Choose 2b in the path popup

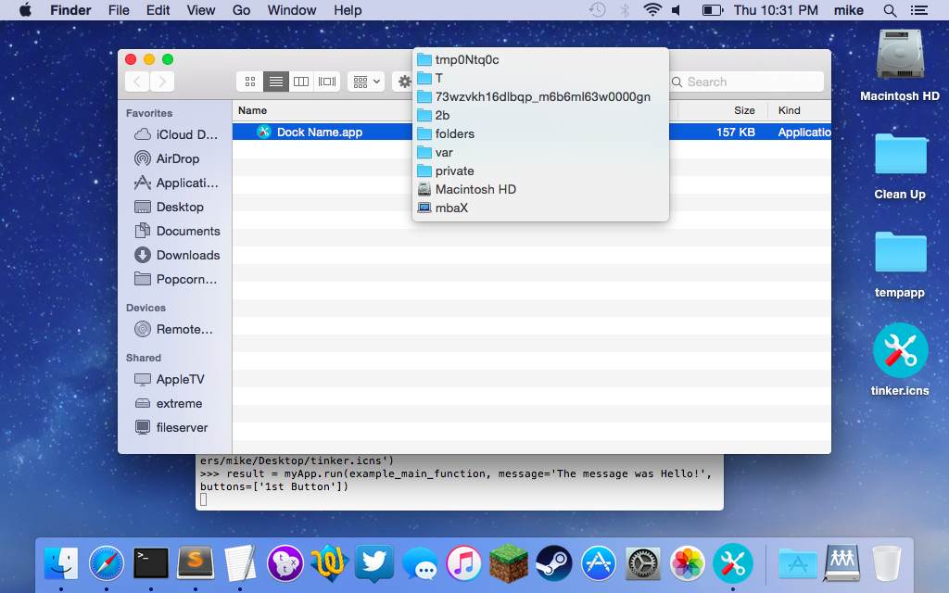click(x=540, y=115)
